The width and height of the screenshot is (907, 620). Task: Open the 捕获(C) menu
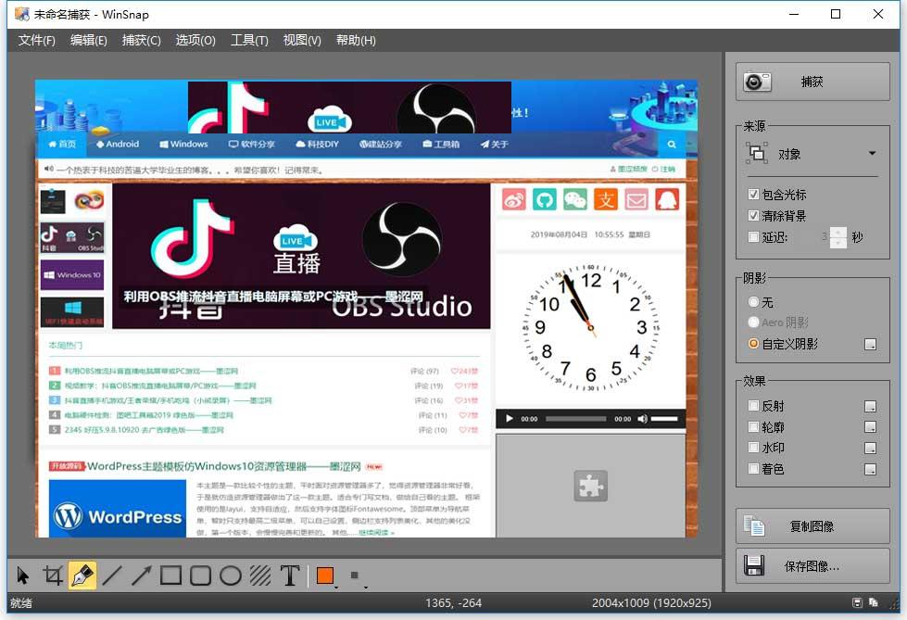click(141, 40)
